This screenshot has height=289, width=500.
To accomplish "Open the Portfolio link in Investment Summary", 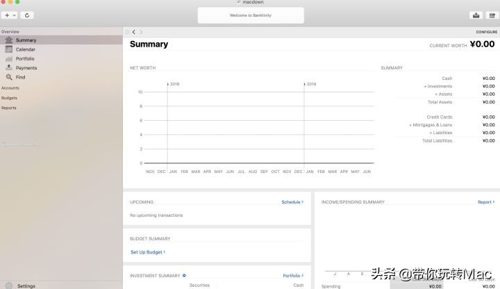I will tap(293, 275).
